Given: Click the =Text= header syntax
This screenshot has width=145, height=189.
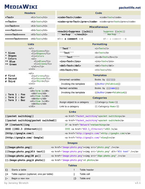Looking at the screenshot, I should coord(9,18).
